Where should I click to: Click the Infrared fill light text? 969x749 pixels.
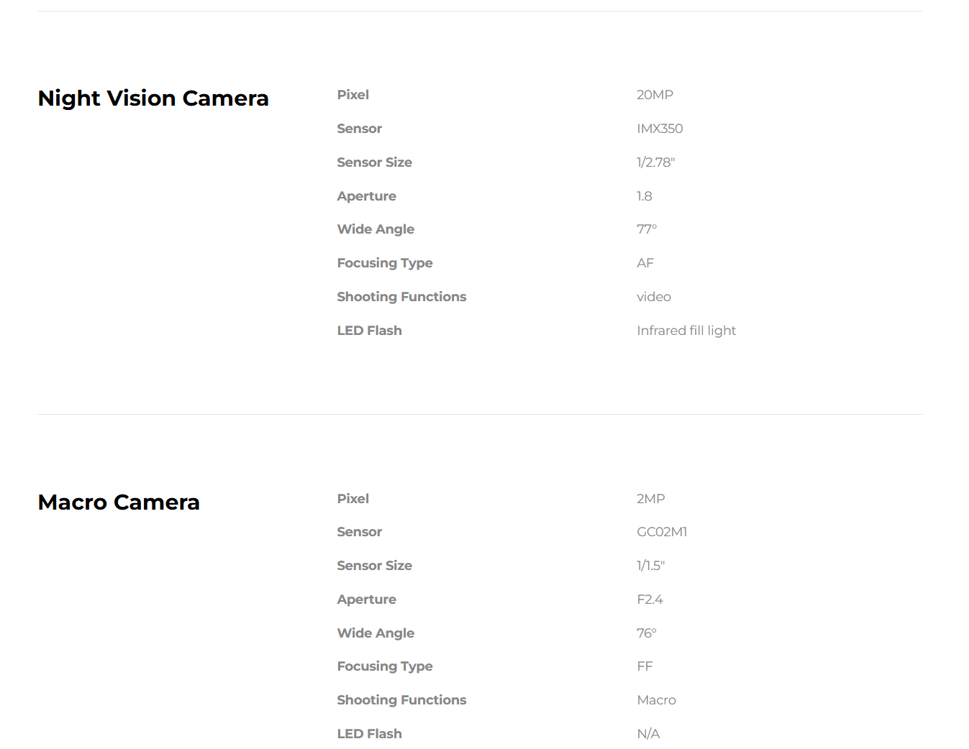point(686,331)
